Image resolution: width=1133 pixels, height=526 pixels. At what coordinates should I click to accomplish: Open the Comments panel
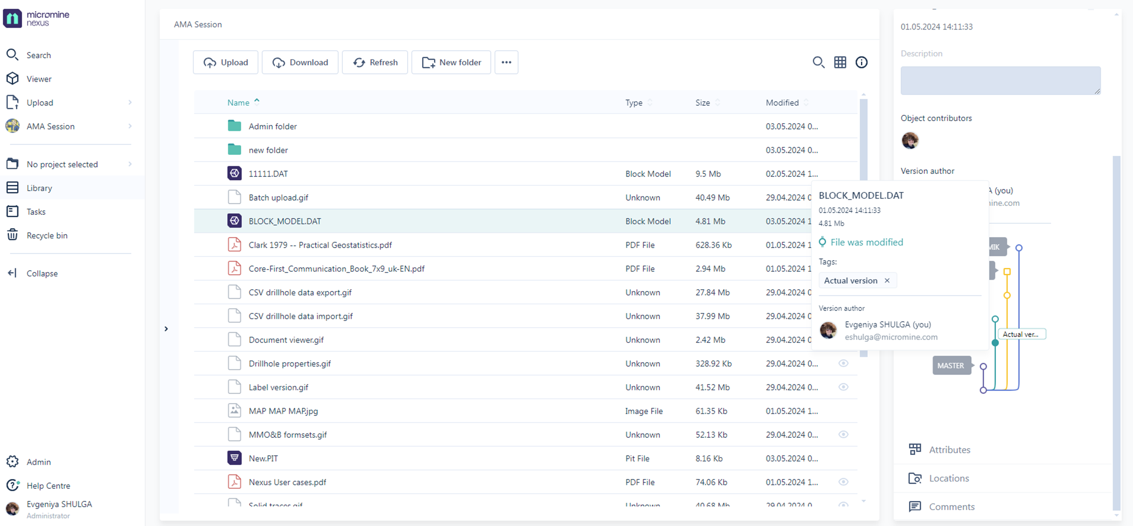pyautogui.click(x=951, y=506)
